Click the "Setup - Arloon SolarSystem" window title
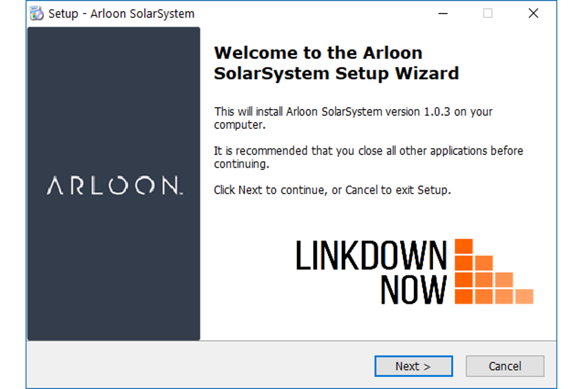 click(x=121, y=14)
